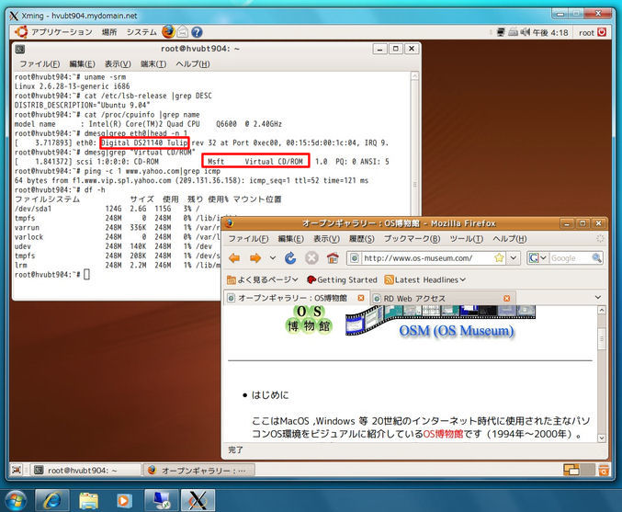Open the 場所 menu in GNOME panel
622x512 pixels.
109,32
